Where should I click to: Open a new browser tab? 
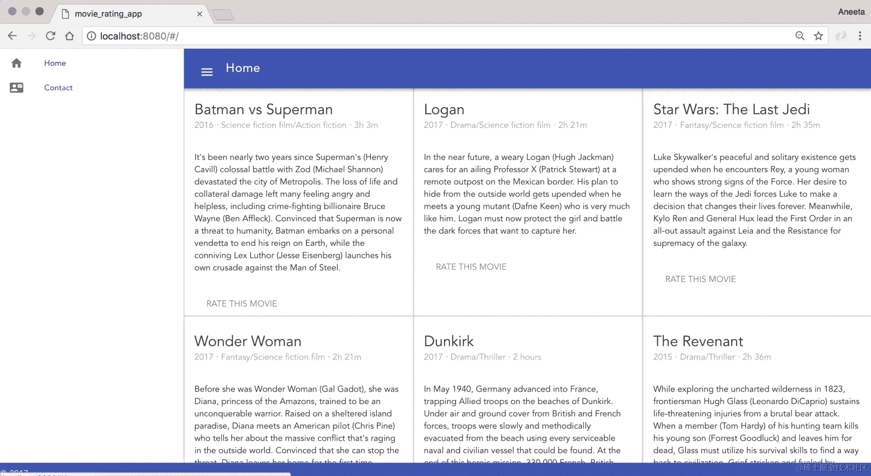223,15
